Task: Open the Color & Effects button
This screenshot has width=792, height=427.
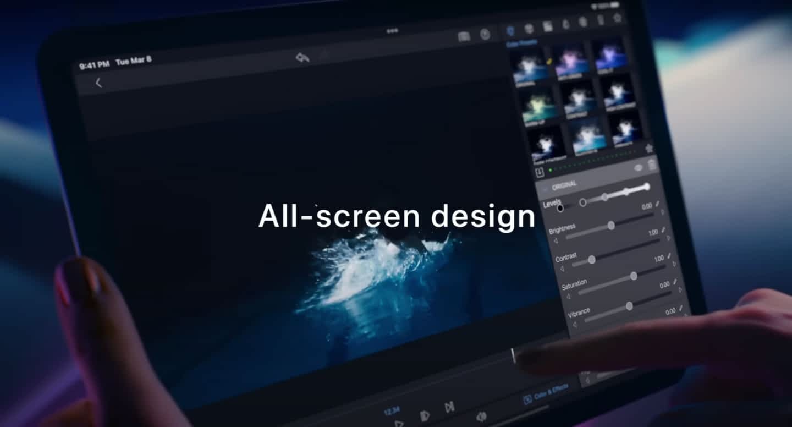Action: [x=545, y=393]
